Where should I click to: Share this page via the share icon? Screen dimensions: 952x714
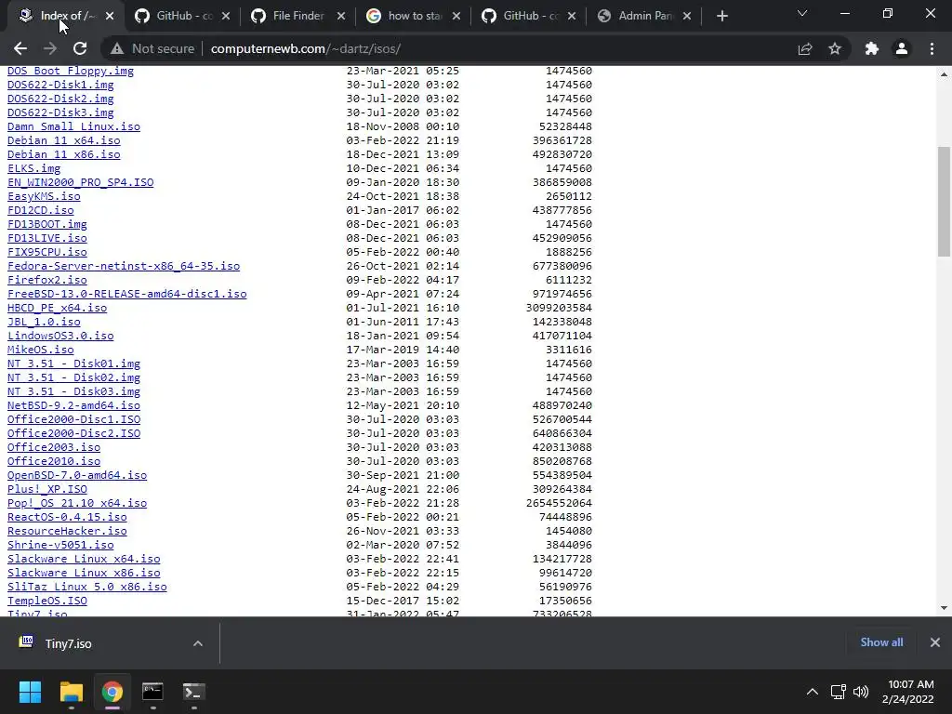coord(805,48)
